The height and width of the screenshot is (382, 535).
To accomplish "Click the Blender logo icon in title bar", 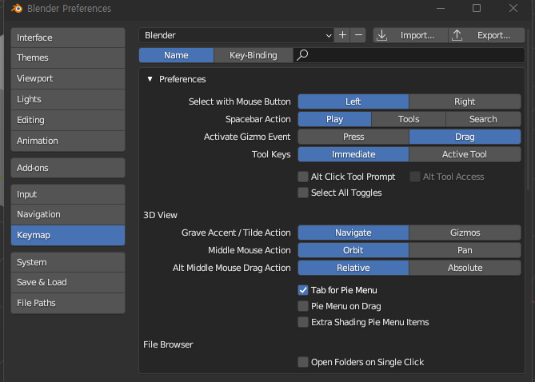I will point(17,8).
